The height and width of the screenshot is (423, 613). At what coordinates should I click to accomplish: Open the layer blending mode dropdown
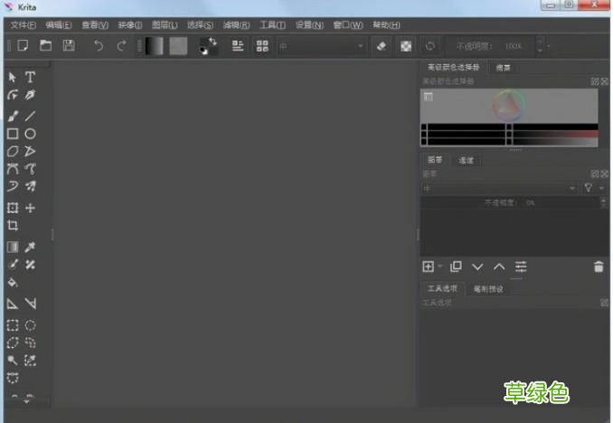point(499,188)
